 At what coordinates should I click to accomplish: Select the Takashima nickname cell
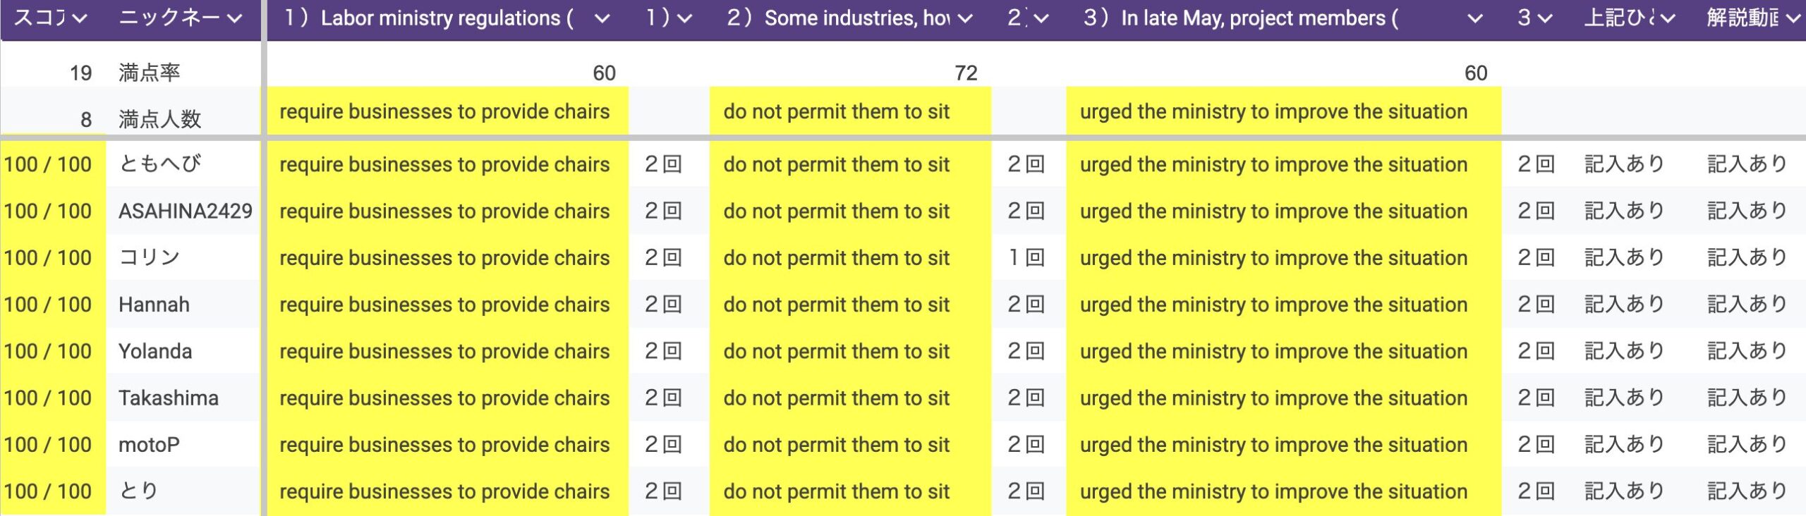point(168,398)
